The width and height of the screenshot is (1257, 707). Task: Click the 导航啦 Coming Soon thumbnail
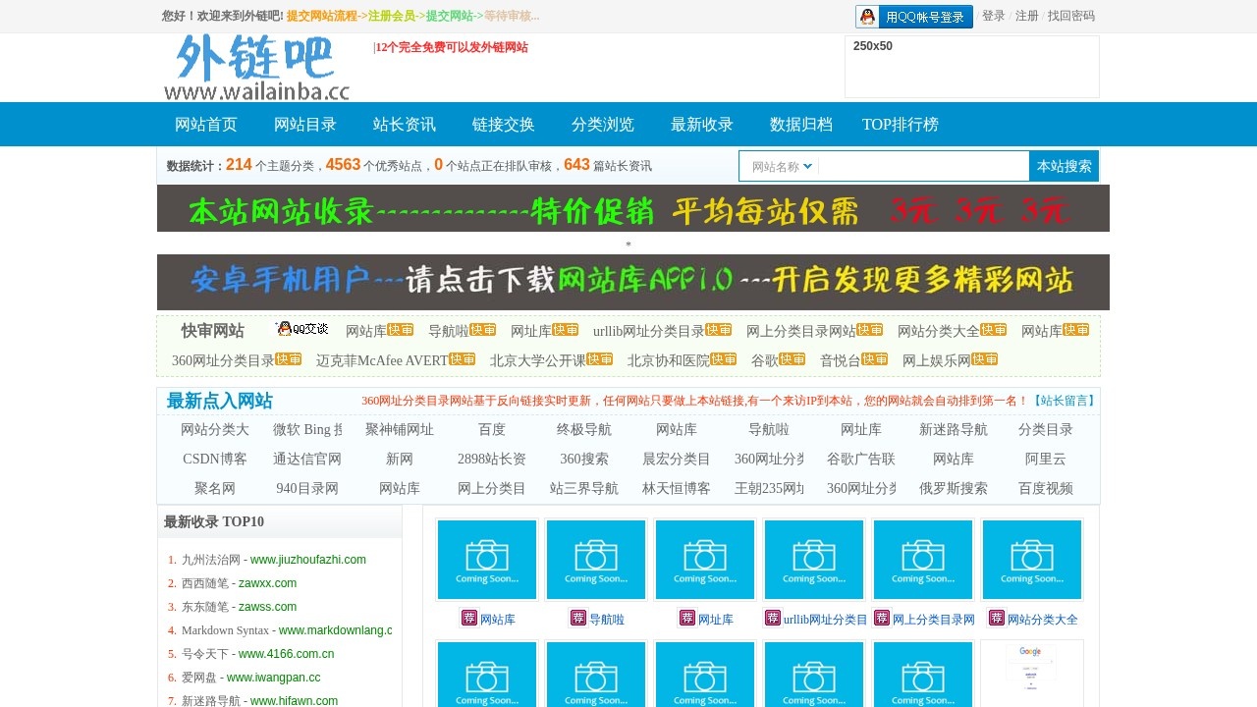596,560
